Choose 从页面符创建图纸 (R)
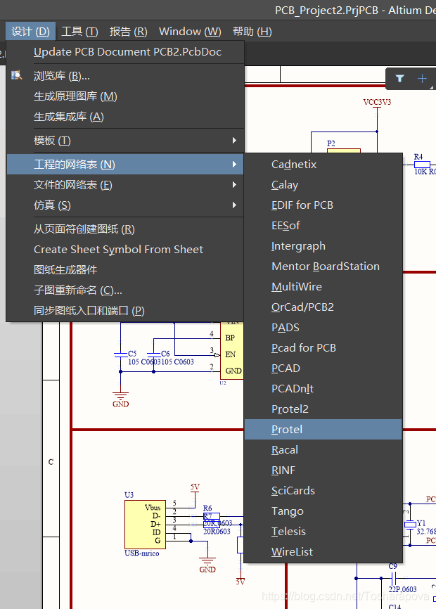This screenshot has width=436, height=609. [125, 229]
